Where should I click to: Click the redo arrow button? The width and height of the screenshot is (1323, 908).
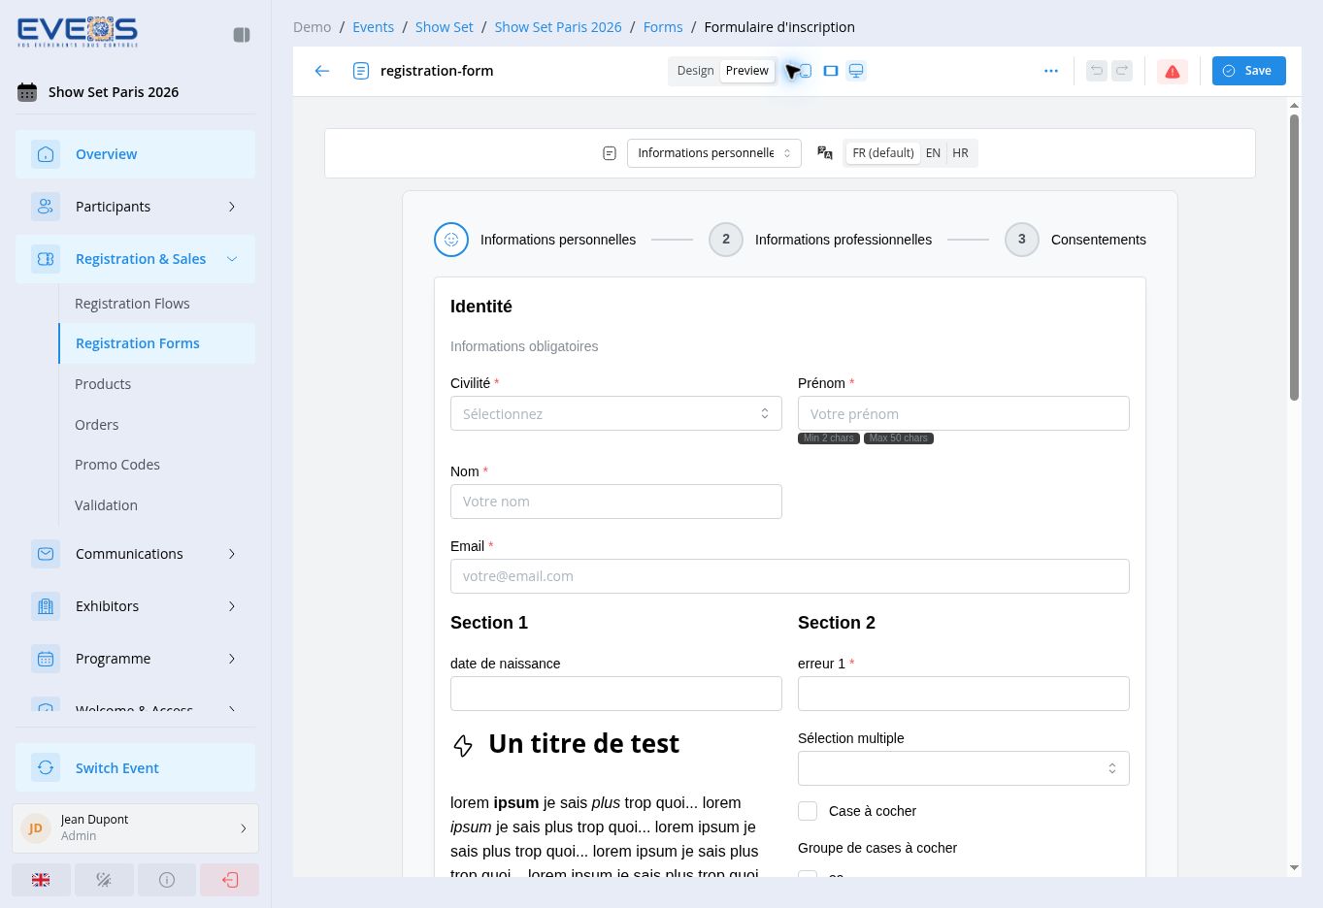[x=1122, y=71]
